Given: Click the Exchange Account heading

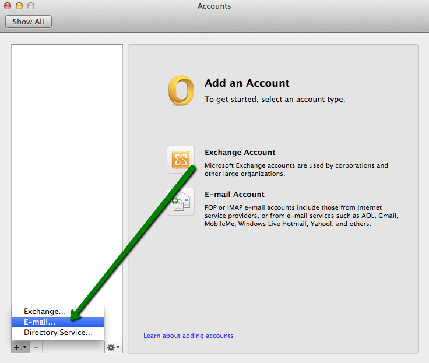Looking at the screenshot, I should 240,153.
